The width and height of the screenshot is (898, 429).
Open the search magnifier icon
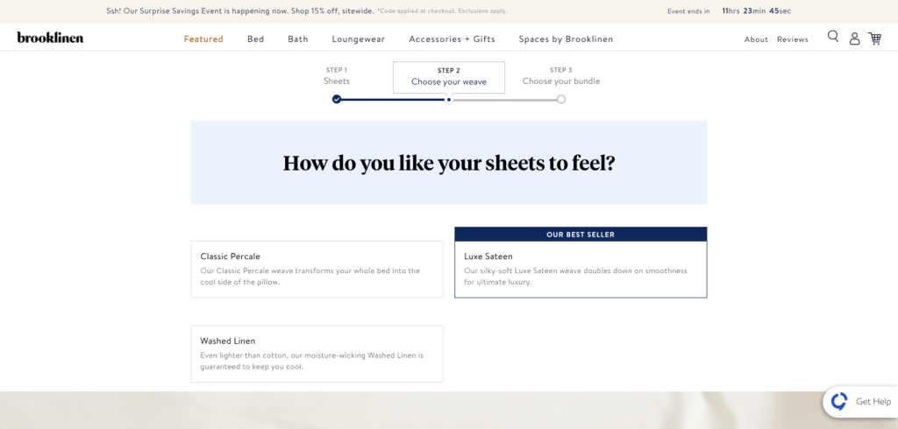pos(833,37)
